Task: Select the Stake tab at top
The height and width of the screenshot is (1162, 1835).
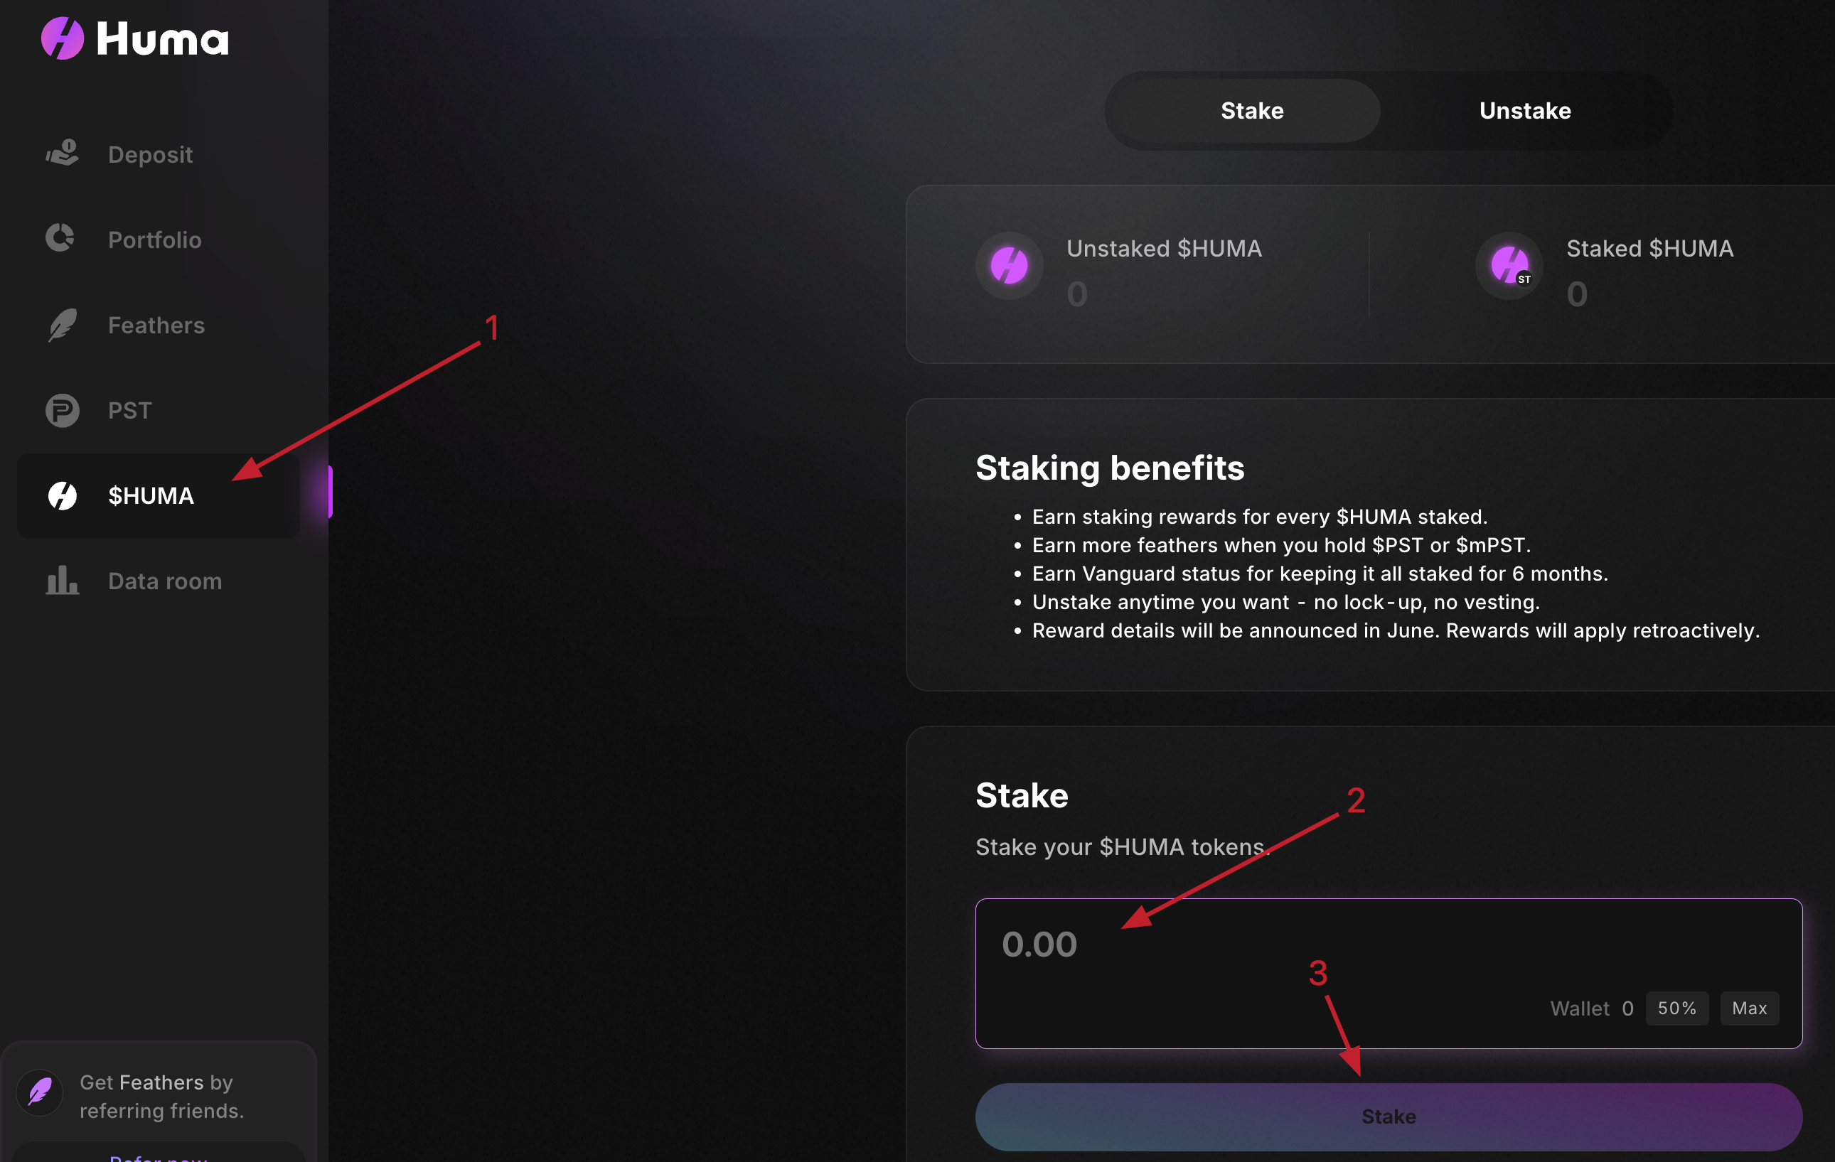Action: tap(1251, 110)
